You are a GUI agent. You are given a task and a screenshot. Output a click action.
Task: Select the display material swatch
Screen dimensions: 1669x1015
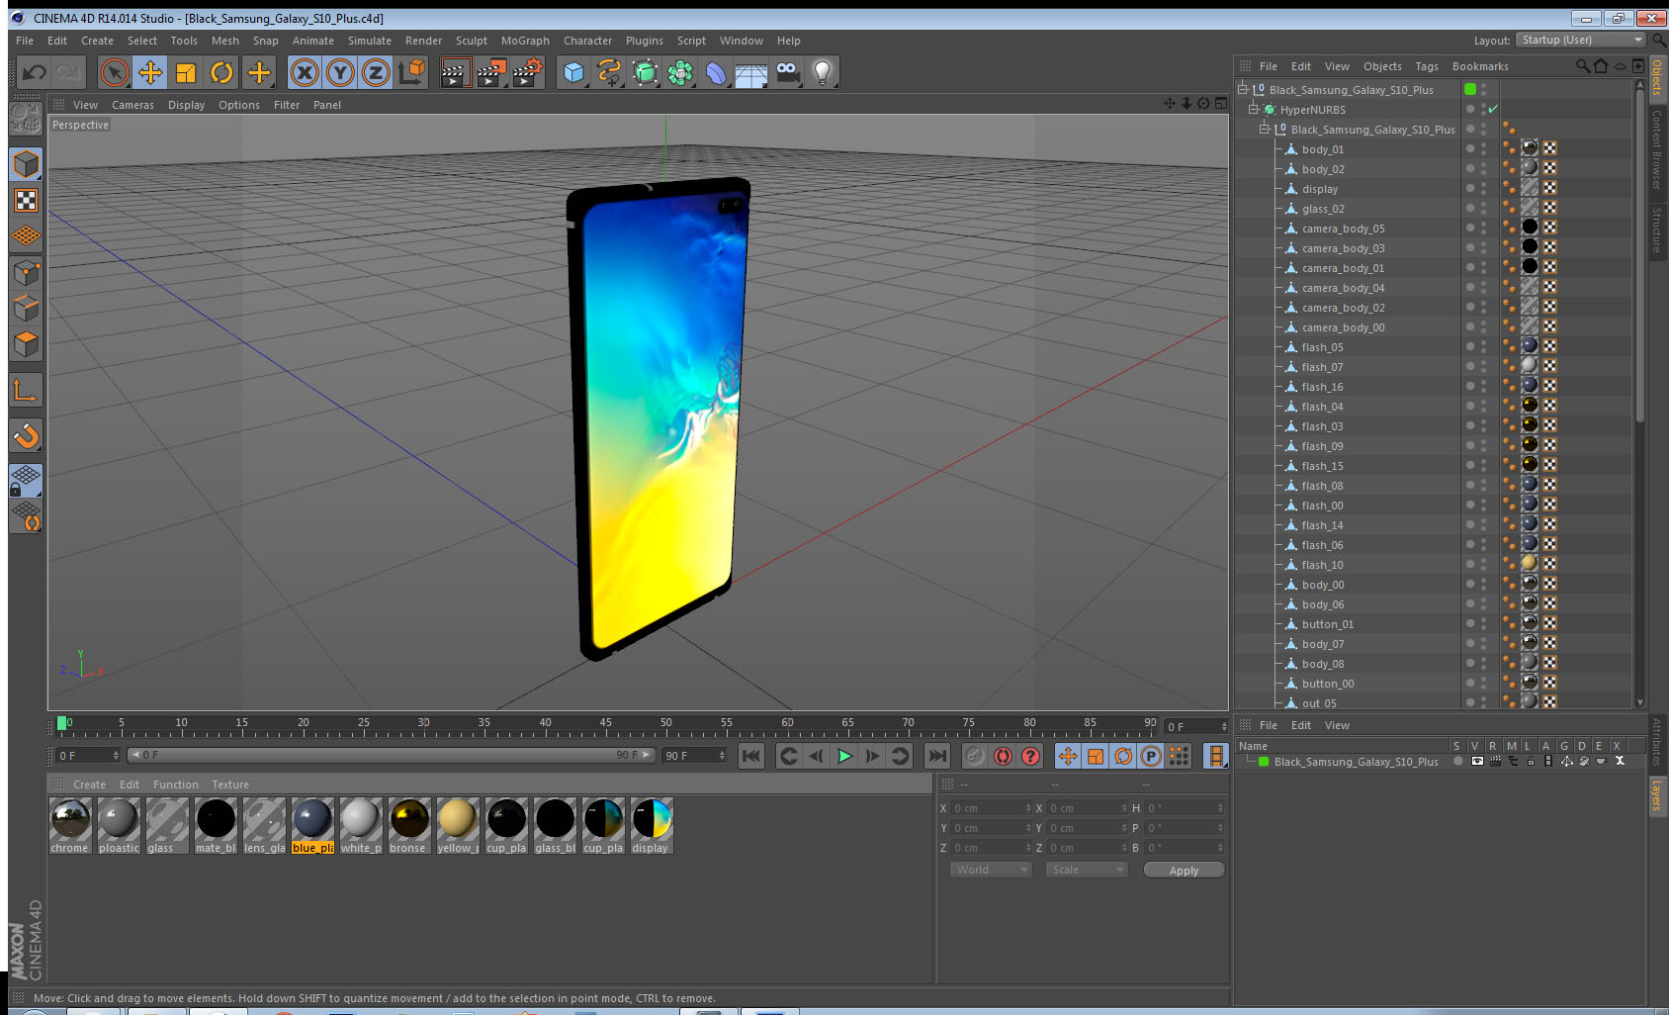651,826
